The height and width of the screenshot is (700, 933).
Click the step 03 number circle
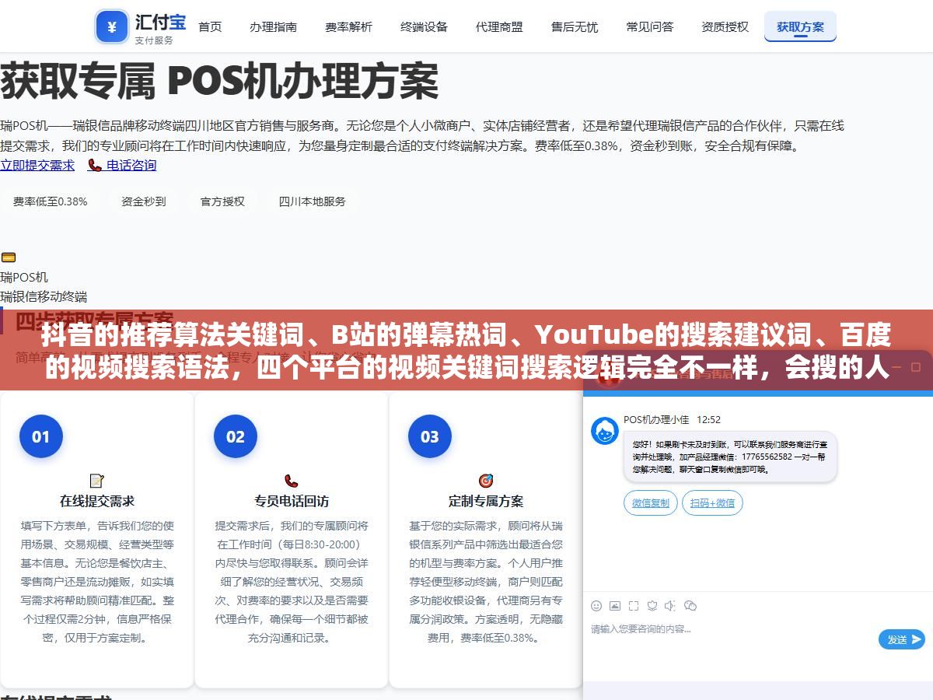click(429, 436)
